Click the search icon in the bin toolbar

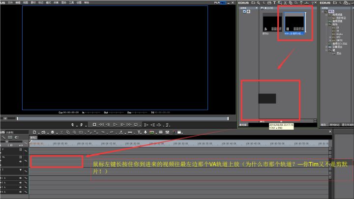click(258, 2)
